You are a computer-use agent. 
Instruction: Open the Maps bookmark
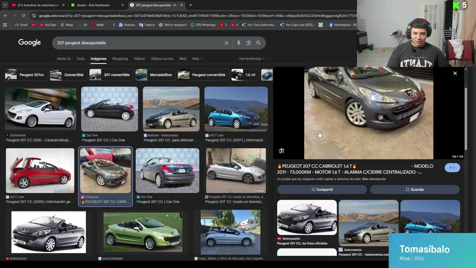(x=67, y=25)
